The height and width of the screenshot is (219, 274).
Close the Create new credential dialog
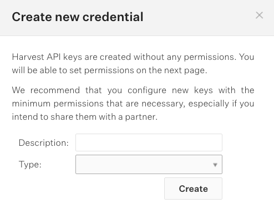(x=259, y=16)
